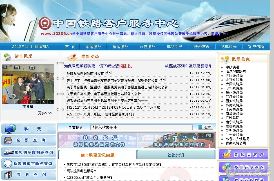Screen dimensions: 274x181
Task: Click the clock icon for 旅客列车正晚点查询
Action: click(x=8, y=163)
